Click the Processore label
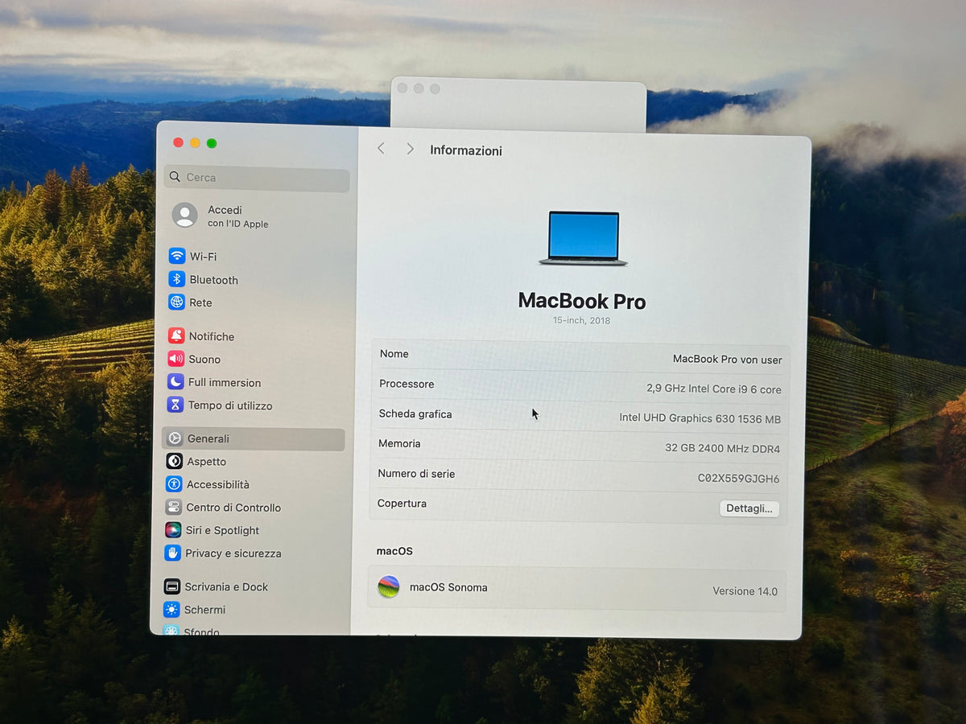The width and height of the screenshot is (966, 724). 407,385
